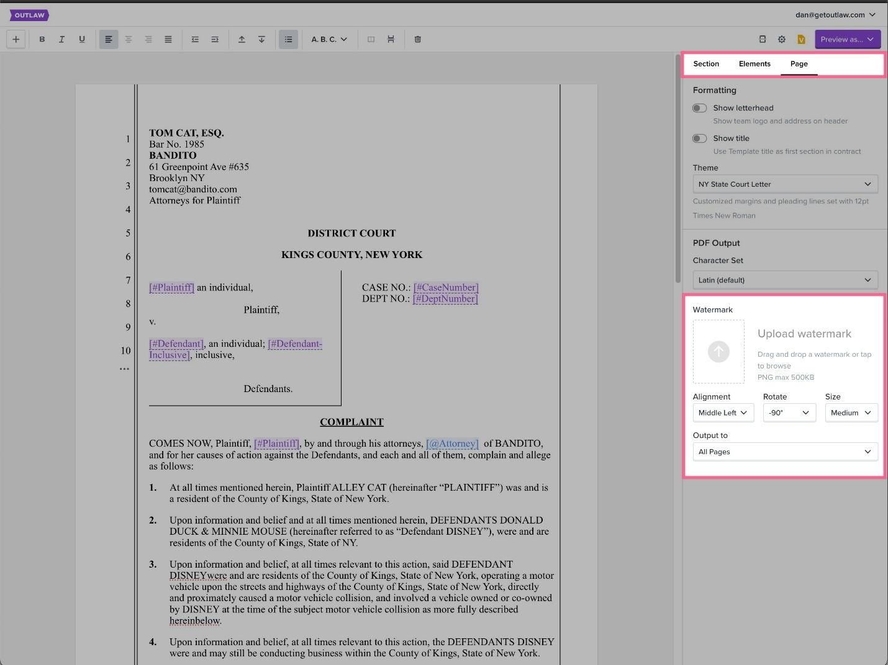Open the watermark Rotate dropdown
Image resolution: width=888 pixels, height=665 pixels.
(x=789, y=413)
